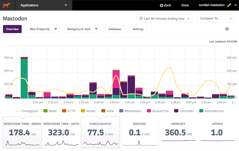Click the Last Updated 04:51AM text
Viewport: 239px width, 151px height.
[223, 41]
